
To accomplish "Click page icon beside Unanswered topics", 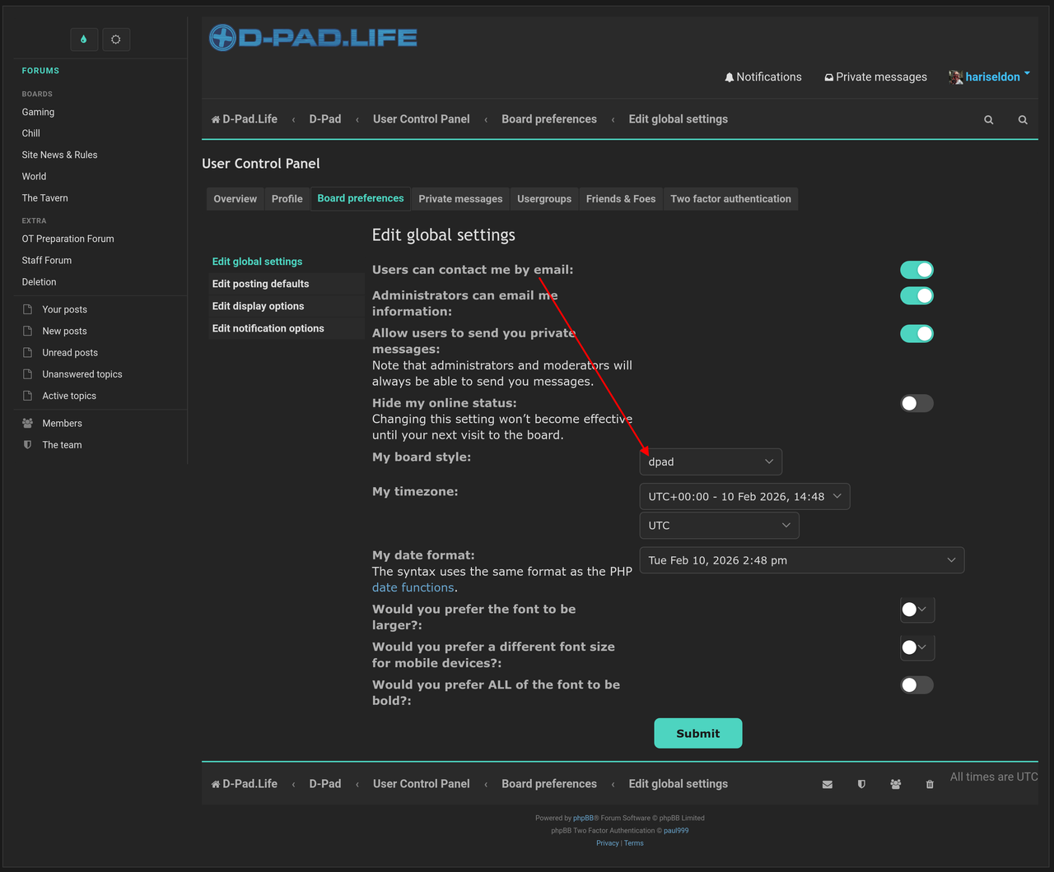I will pos(27,374).
